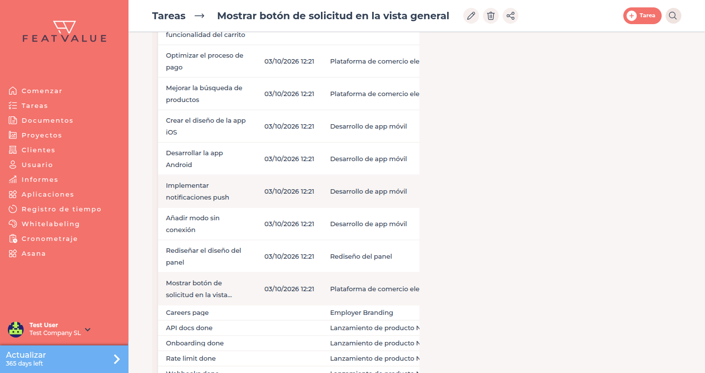This screenshot has height=373, width=705.
Task: Click the Registro de tiempo clock icon
Action: 13,209
